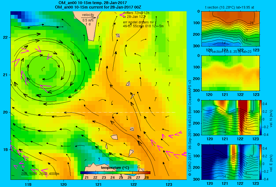
Task: Click longitude axis label '119' on main map
Action: 28,184
